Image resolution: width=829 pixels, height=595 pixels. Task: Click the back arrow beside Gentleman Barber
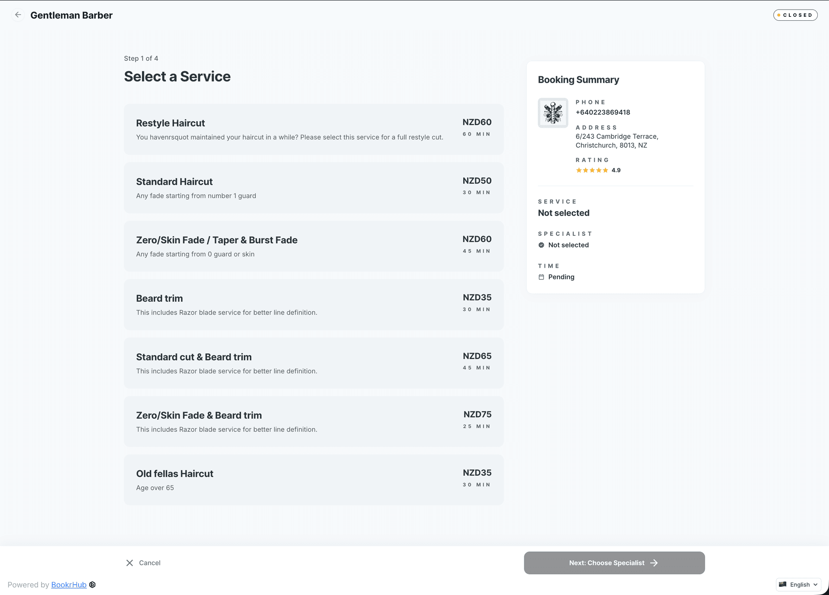point(18,15)
